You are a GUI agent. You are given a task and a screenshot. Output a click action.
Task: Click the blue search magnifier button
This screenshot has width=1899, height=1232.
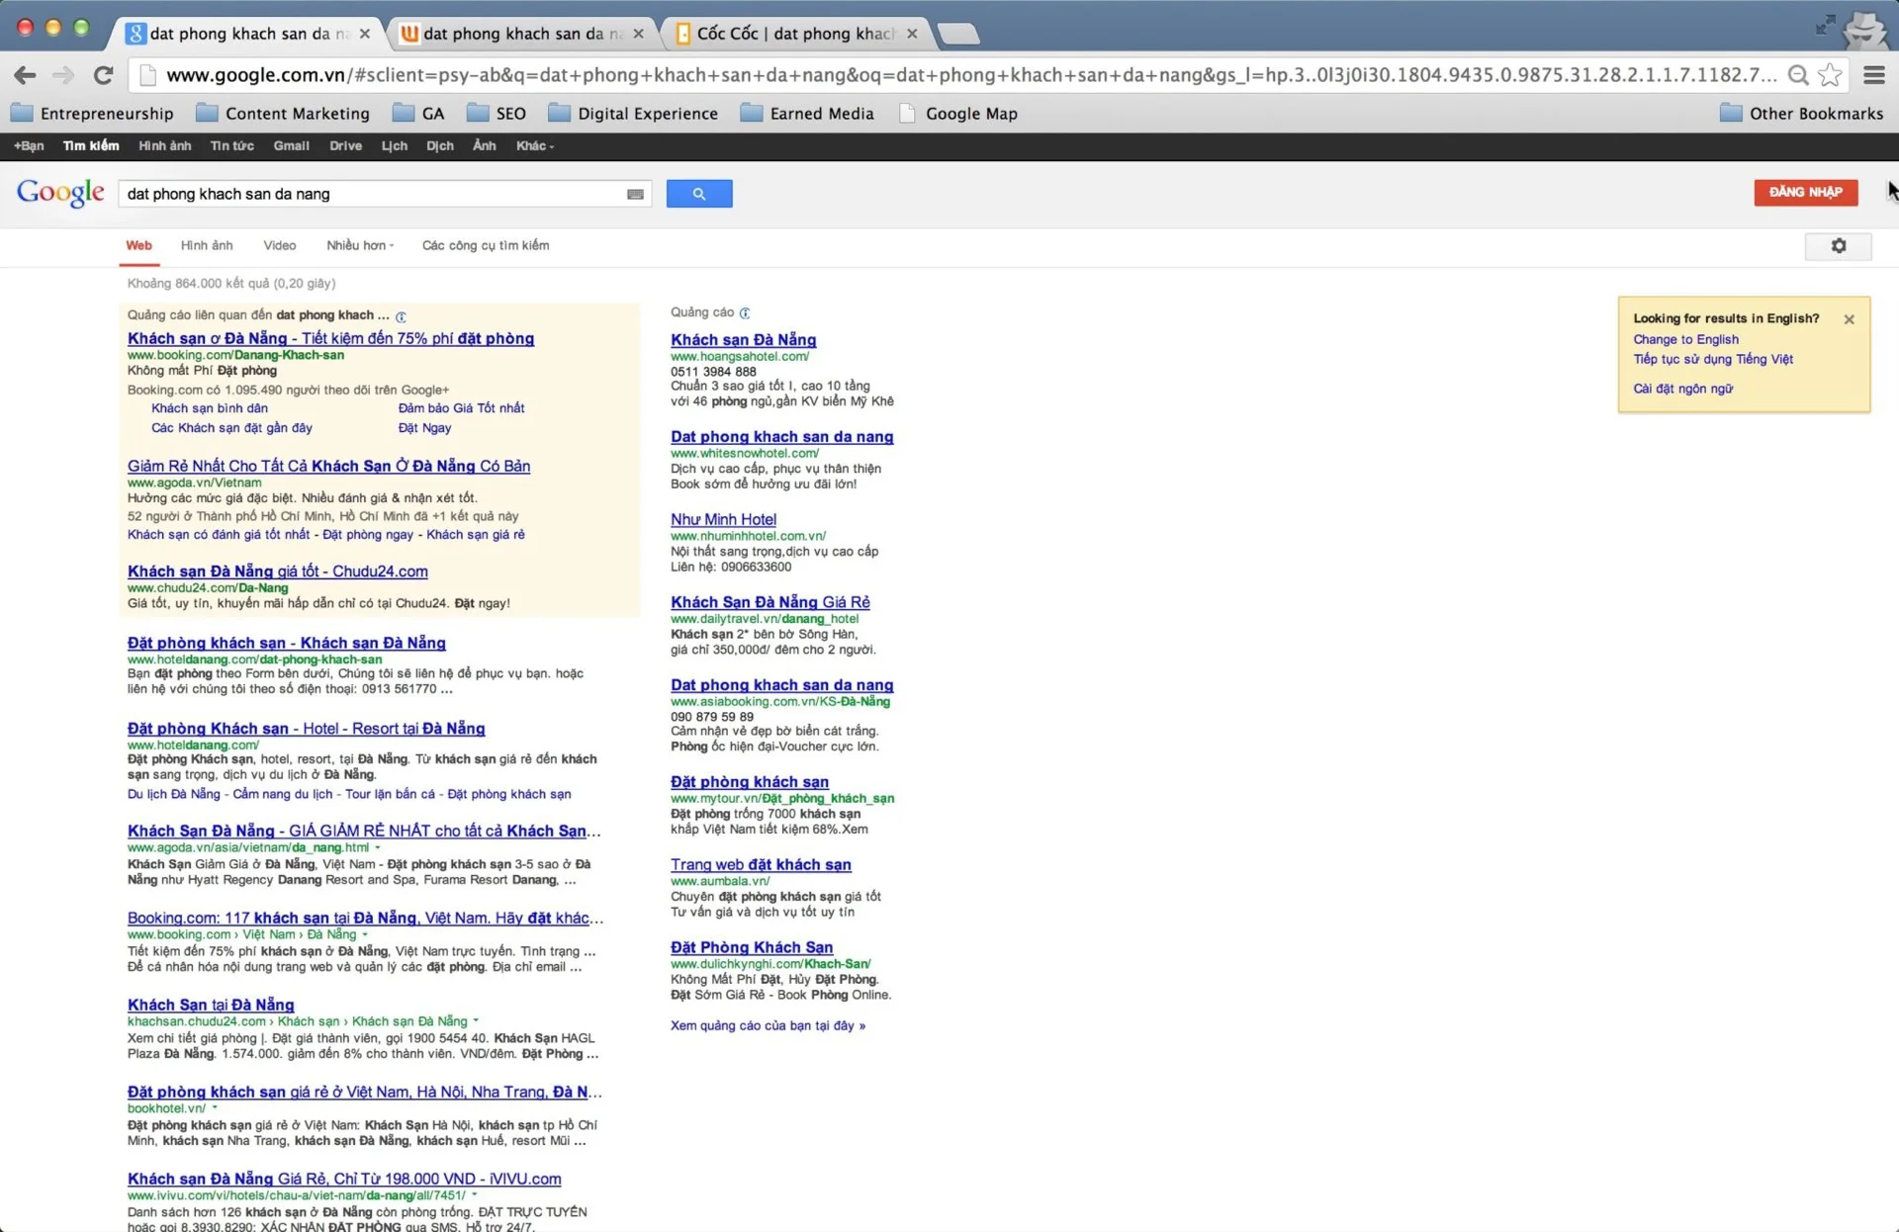click(x=698, y=194)
